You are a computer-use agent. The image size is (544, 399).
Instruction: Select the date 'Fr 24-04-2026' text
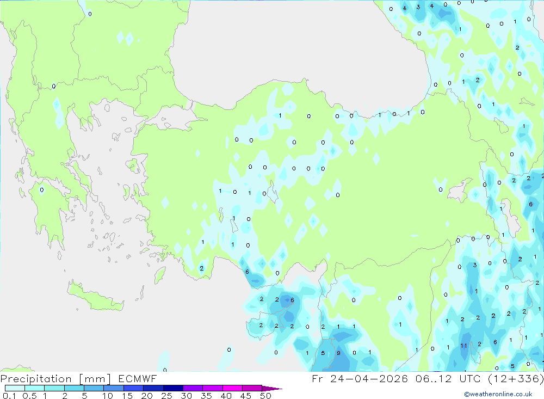point(360,378)
